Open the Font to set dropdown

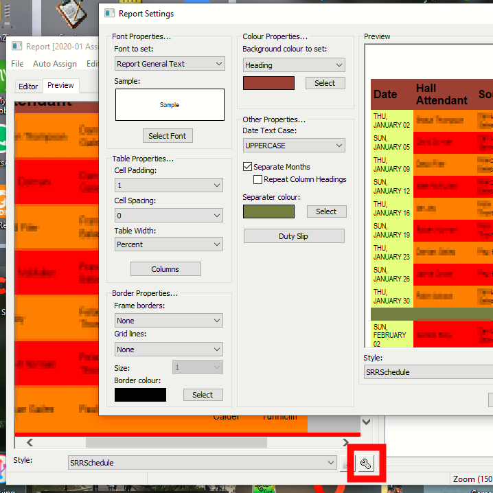(x=170, y=64)
